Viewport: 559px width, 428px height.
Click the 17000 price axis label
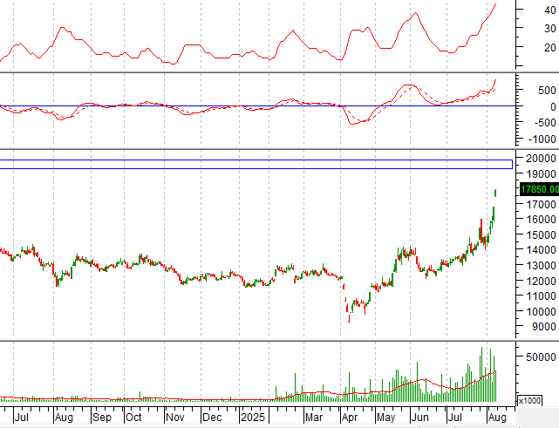point(541,205)
